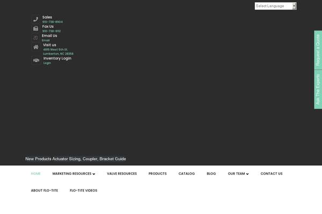Viewport: 322px width, 214px height.
Task: Open the Select Language dropdown
Action: coord(275,6)
